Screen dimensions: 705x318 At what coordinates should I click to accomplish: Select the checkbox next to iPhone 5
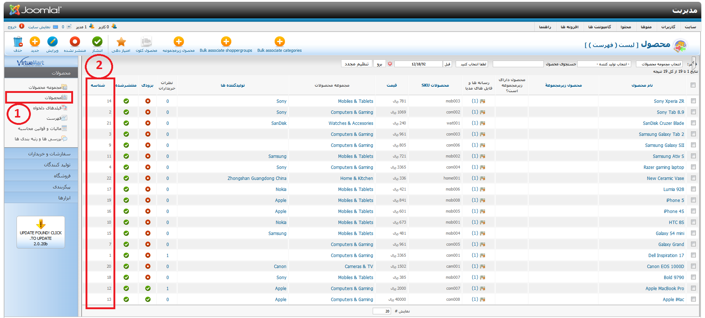click(x=693, y=200)
